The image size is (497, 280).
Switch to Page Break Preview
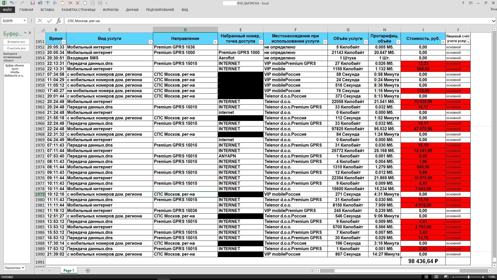pos(446,277)
